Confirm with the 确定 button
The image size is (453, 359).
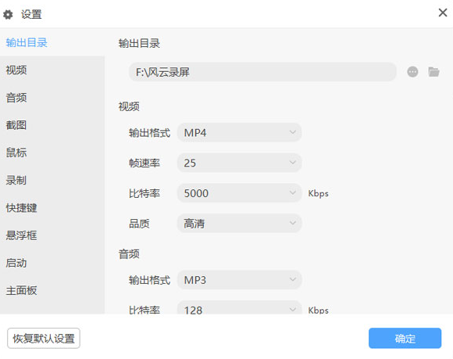point(405,338)
